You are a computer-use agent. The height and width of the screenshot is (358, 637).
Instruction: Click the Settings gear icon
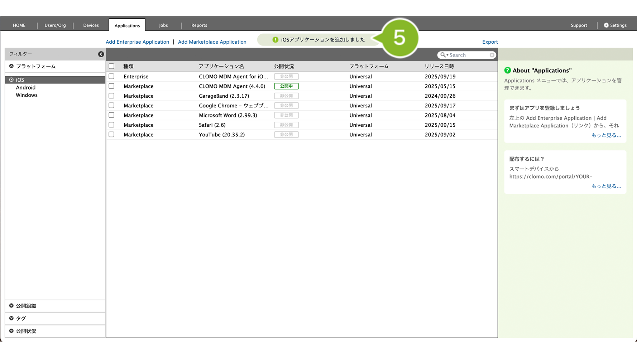606,25
